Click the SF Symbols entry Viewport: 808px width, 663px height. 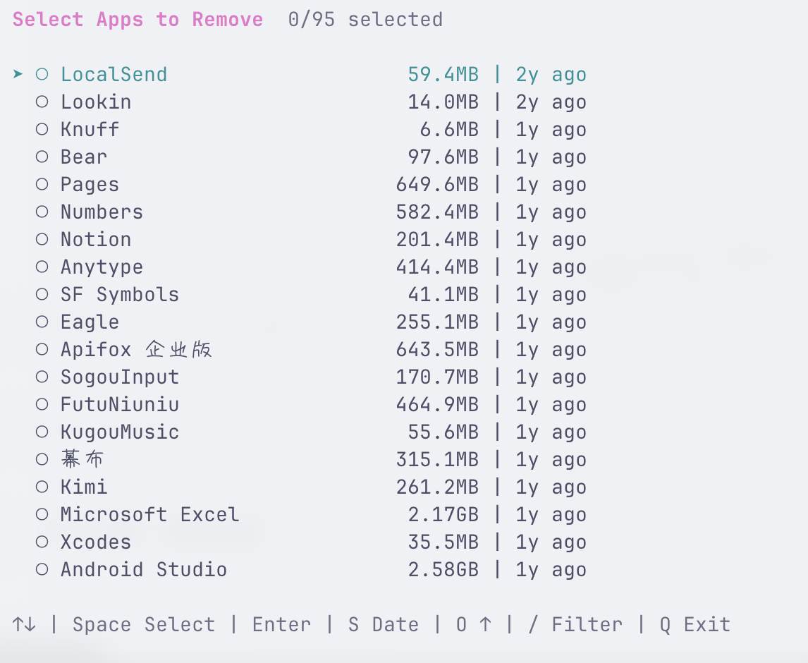[x=119, y=294]
